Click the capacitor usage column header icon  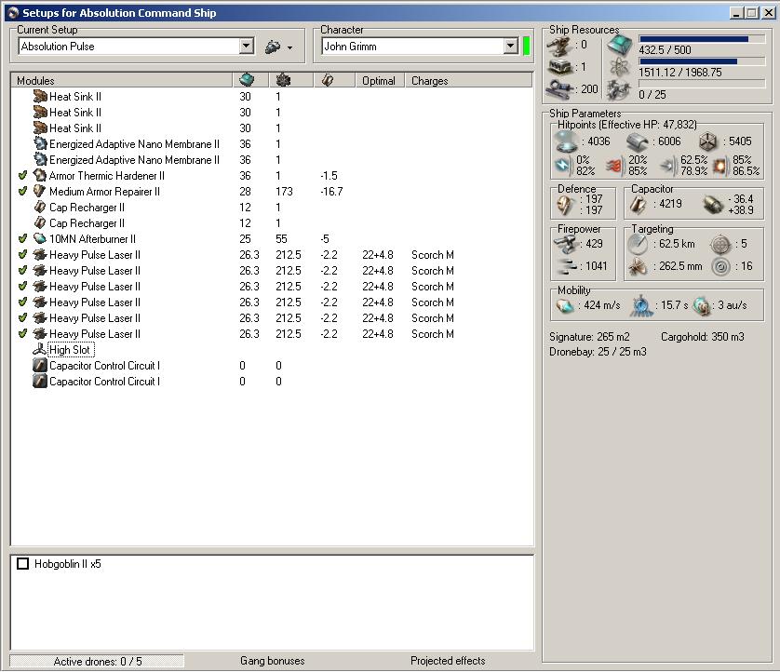coord(328,80)
